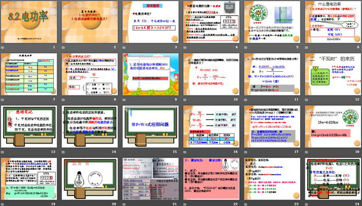
Task: Hit the star indicator beneath slide 21
Action: [124, 204]
